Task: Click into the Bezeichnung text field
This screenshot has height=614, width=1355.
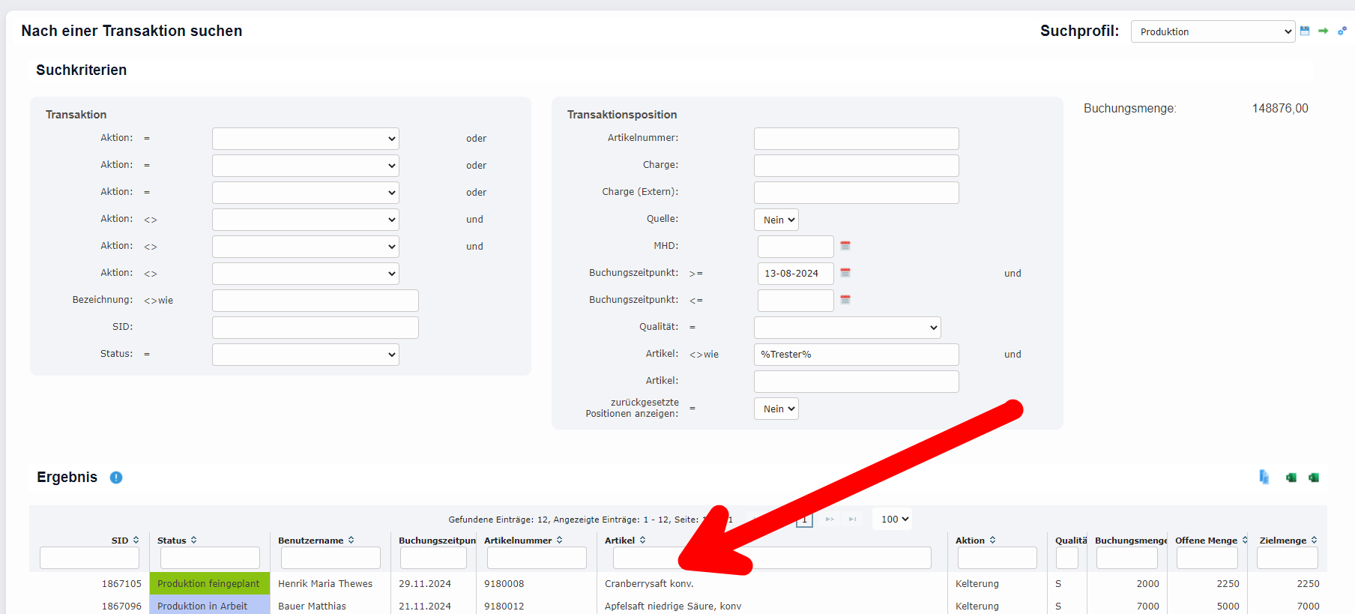Action: (x=316, y=301)
